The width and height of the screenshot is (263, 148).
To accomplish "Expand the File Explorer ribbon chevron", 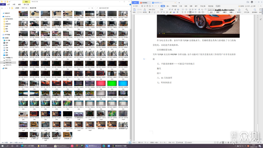I will [x=129, y=4].
